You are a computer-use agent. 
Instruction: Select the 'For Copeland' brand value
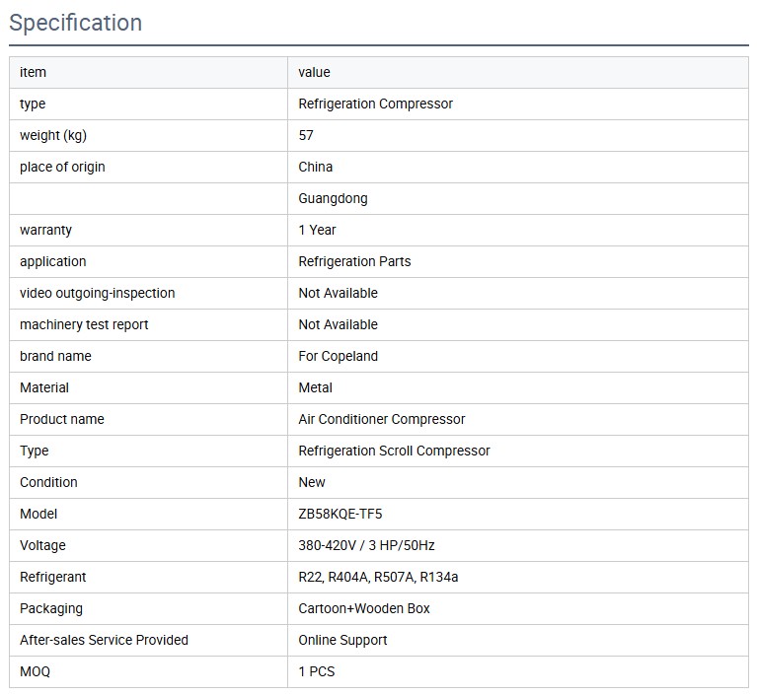pyautogui.click(x=338, y=356)
